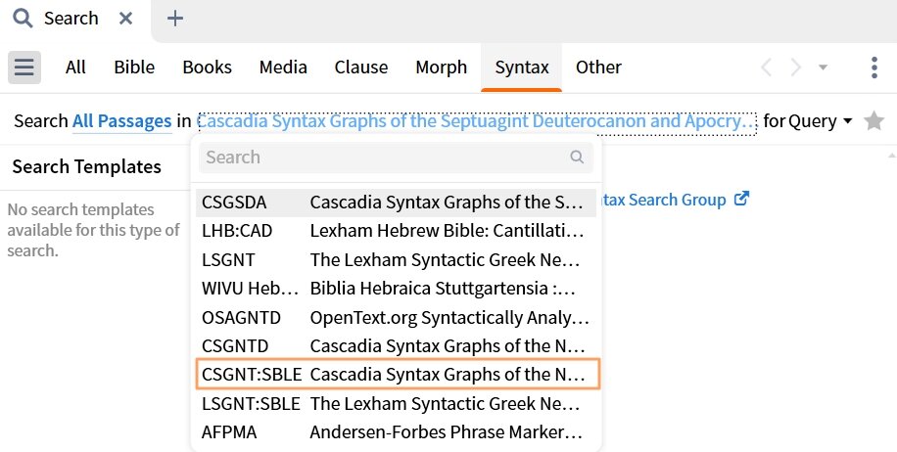
Task: Close the Search tab
Action: coord(126,19)
